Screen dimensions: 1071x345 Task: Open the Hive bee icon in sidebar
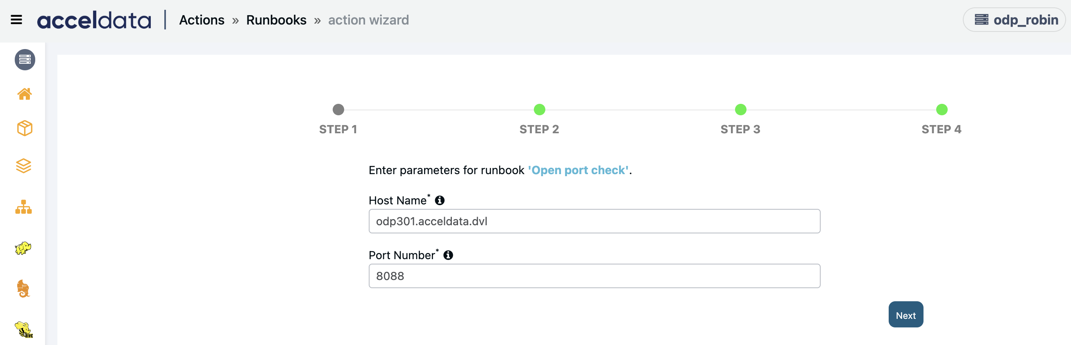coord(24,329)
